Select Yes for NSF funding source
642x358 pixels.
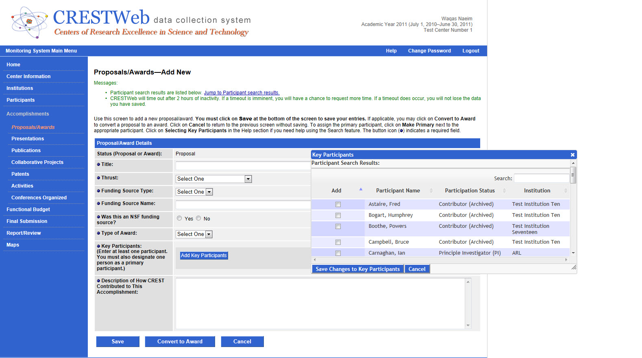(x=179, y=218)
